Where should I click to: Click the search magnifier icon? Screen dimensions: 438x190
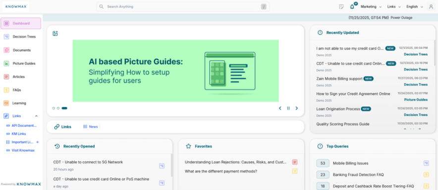(x=102, y=6)
